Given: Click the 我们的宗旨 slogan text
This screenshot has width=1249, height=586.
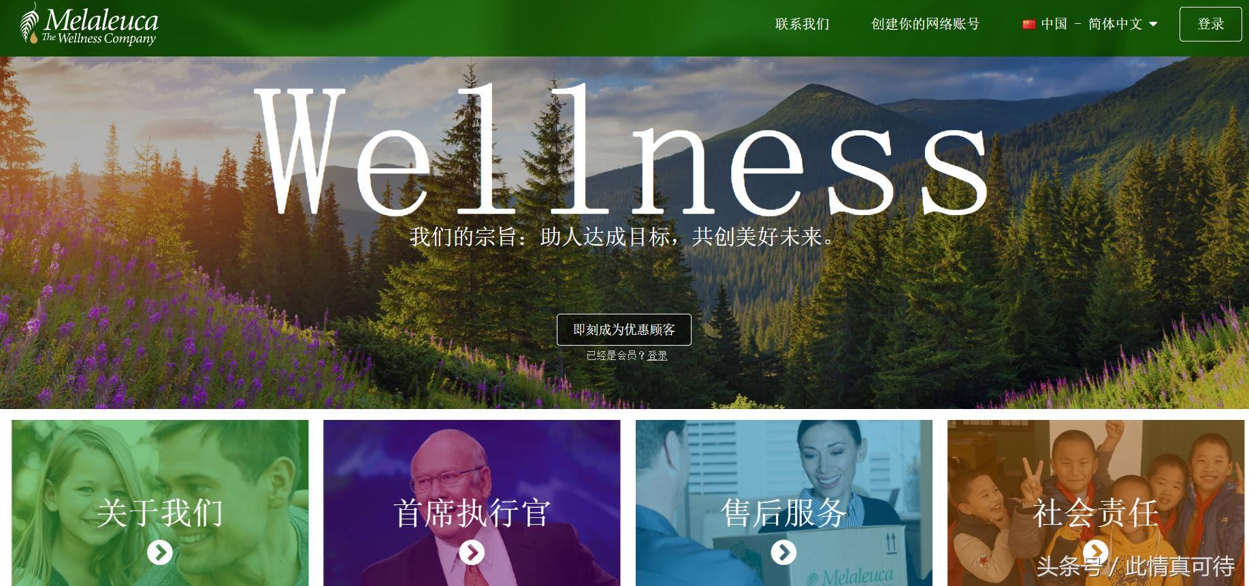Looking at the screenshot, I should 622,237.
